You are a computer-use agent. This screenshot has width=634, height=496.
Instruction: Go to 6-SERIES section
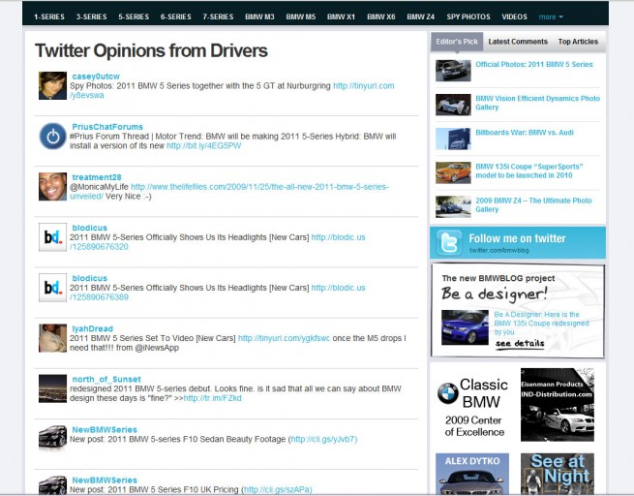(175, 16)
